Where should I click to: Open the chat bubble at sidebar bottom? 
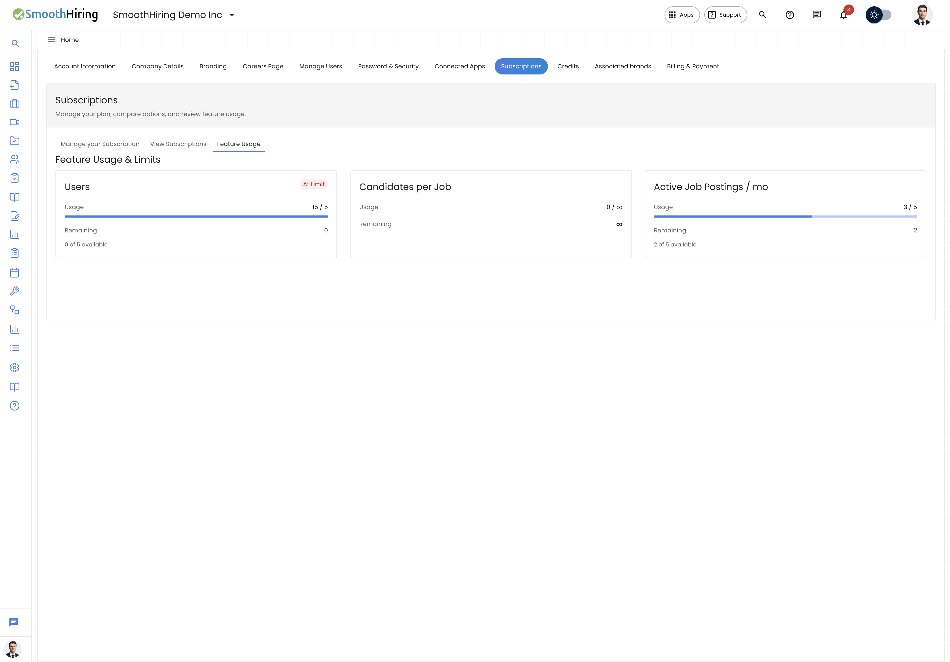click(x=14, y=622)
